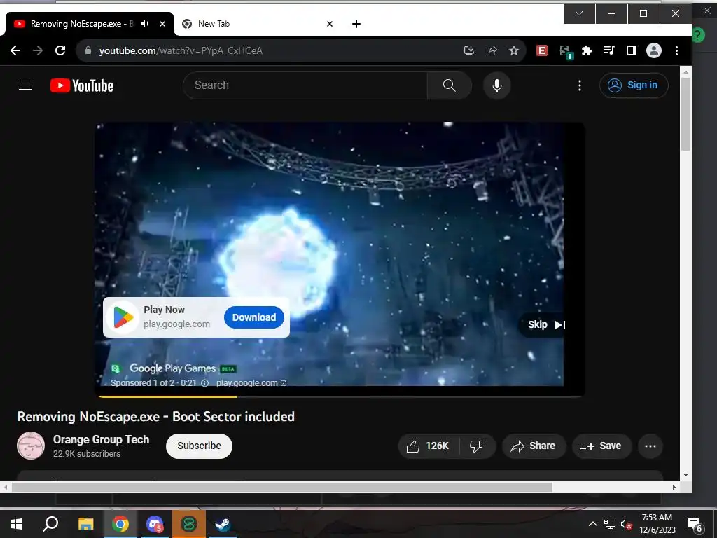Close the Removing NoEscape.exe tab
This screenshot has height=538, width=717.
click(162, 24)
